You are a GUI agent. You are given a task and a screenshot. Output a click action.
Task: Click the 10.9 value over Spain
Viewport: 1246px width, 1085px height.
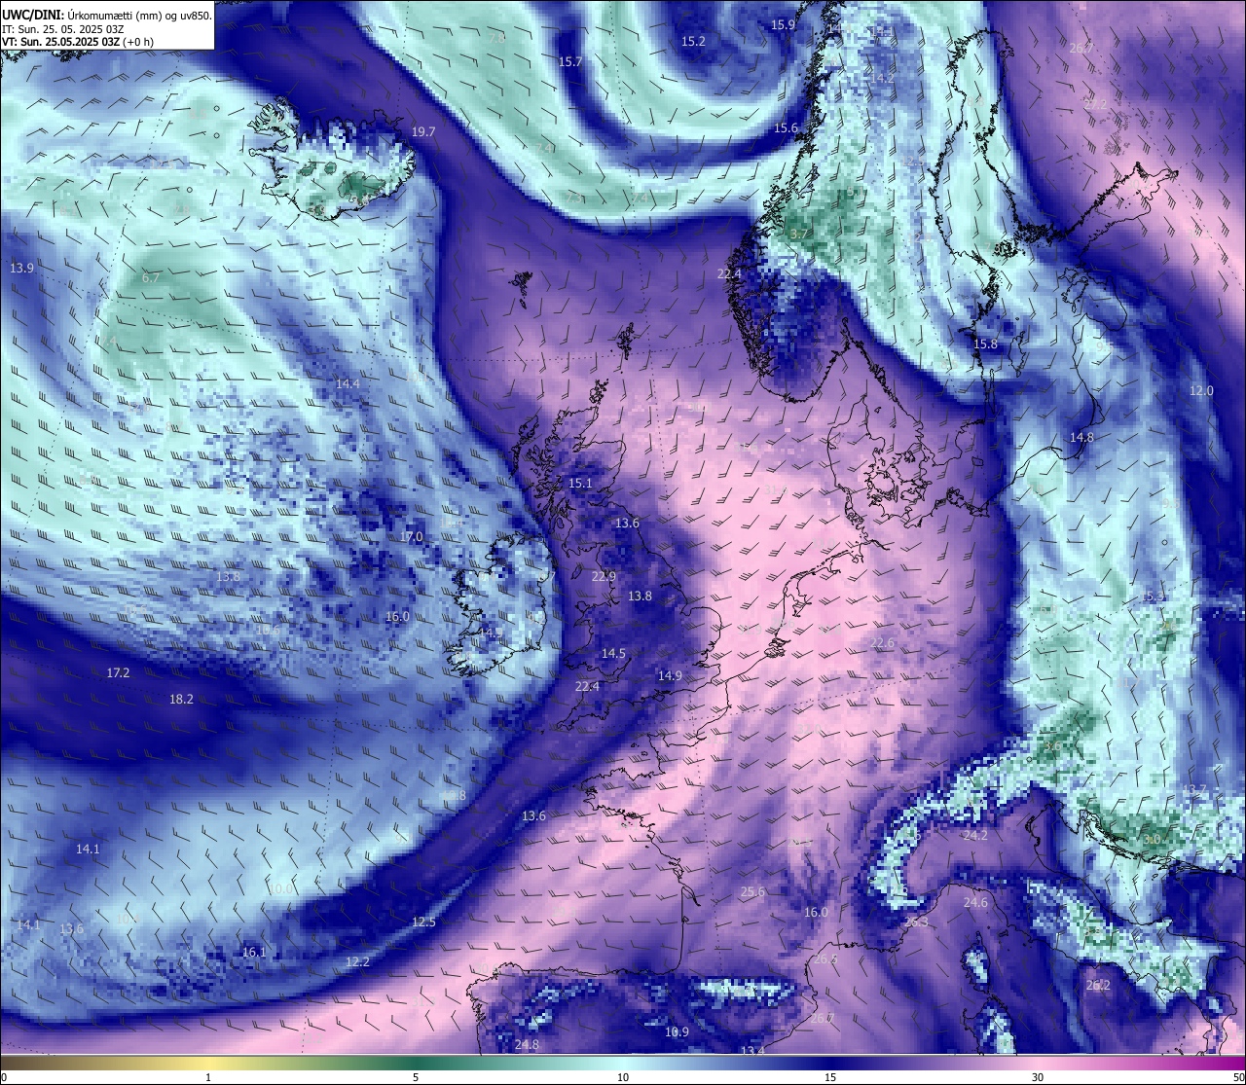coord(677,1031)
